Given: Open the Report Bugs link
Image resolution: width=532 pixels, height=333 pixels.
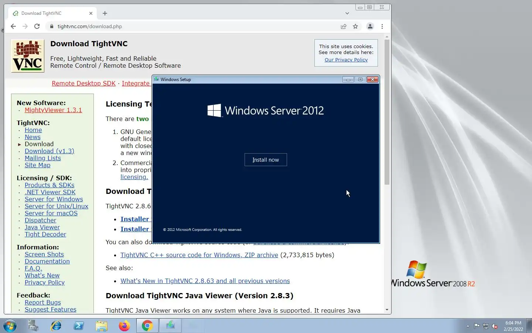Looking at the screenshot, I should click(x=43, y=302).
